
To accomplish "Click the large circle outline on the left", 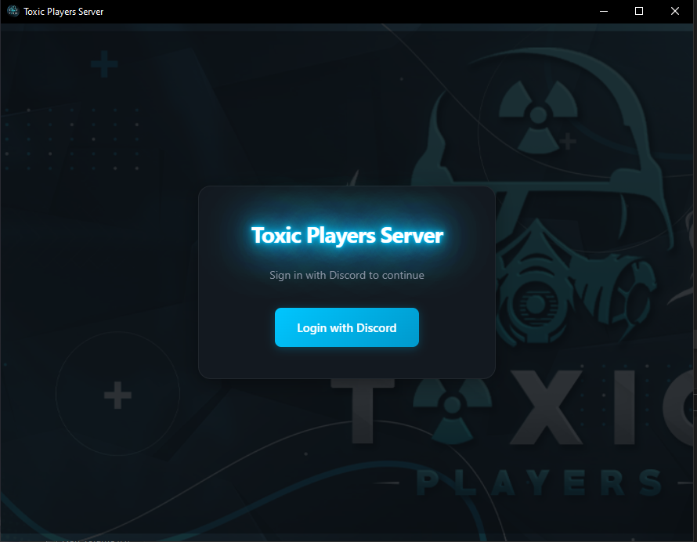I will pyautogui.click(x=117, y=393).
